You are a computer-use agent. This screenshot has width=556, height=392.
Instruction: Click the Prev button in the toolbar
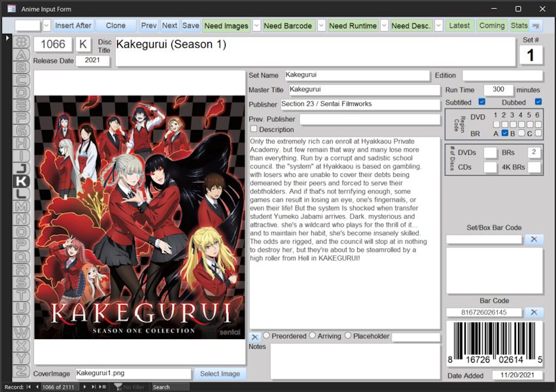tap(148, 25)
